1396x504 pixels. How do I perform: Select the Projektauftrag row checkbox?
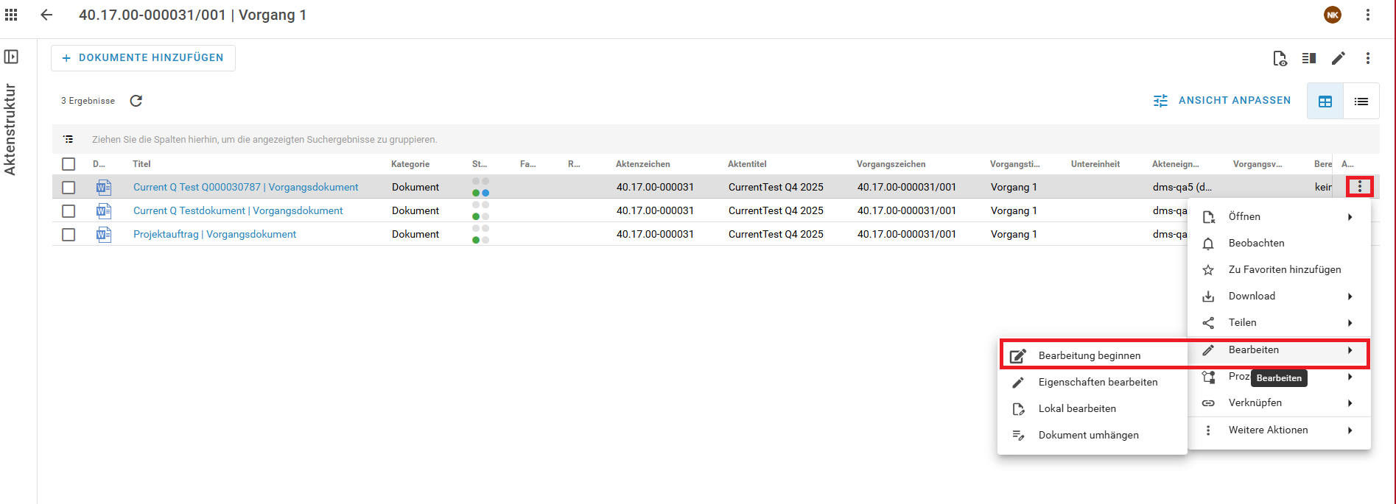[69, 235]
